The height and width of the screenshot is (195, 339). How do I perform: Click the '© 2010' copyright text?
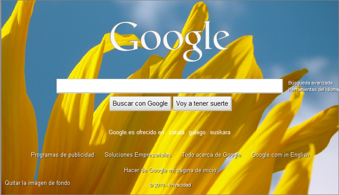coord(157,185)
